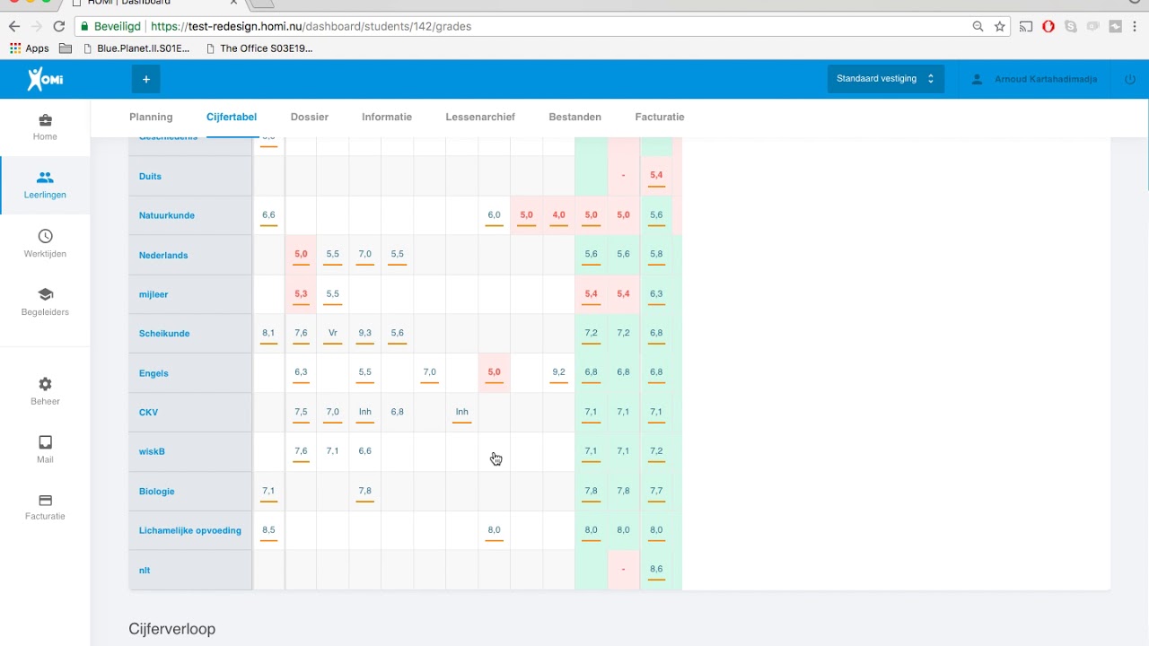Image resolution: width=1149 pixels, height=646 pixels.
Task: Click wiskB grade 6,6
Action: coord(365,451)
